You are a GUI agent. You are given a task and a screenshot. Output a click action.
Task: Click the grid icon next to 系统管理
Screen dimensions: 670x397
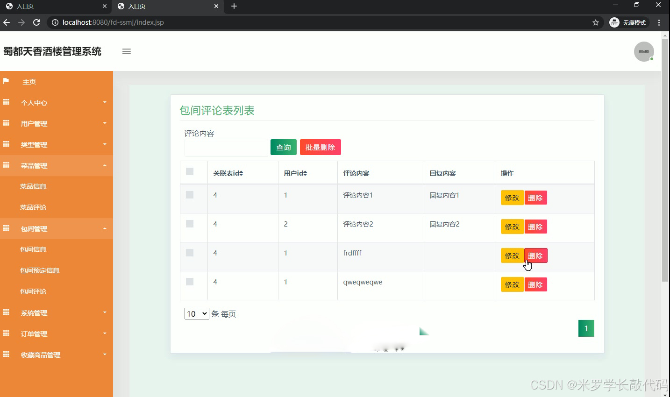tap(6, 312)
